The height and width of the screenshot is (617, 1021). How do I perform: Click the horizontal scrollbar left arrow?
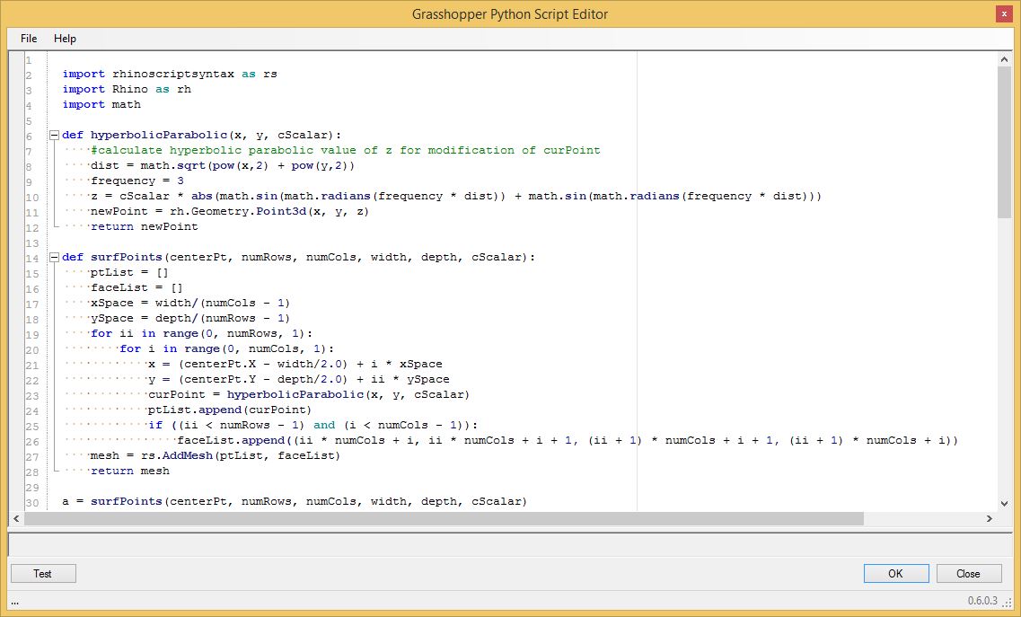point(16,518)
